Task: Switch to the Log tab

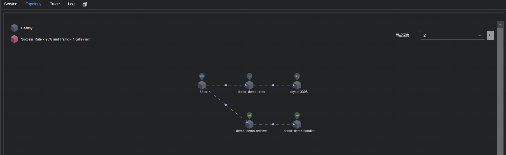Action: [x=71, y=4]
